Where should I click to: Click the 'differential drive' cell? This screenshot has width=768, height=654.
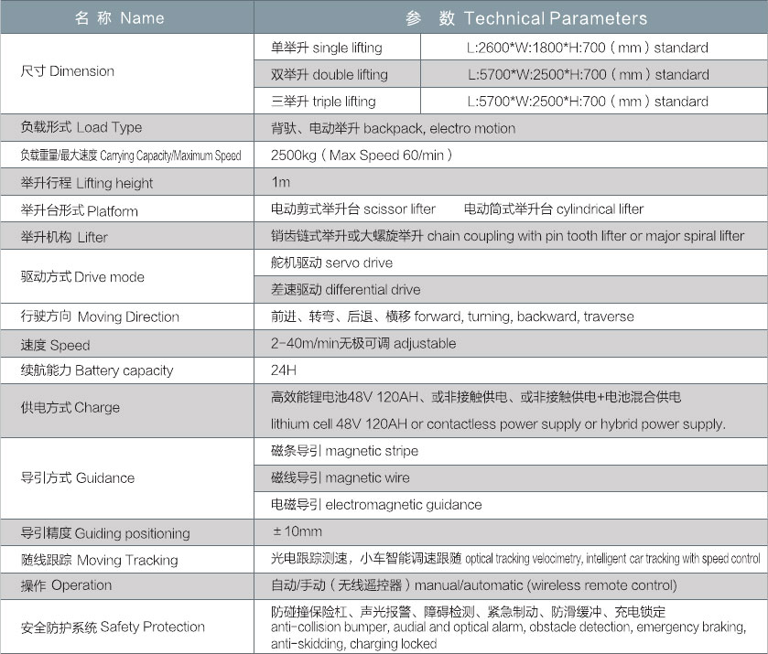click(346, 290)
